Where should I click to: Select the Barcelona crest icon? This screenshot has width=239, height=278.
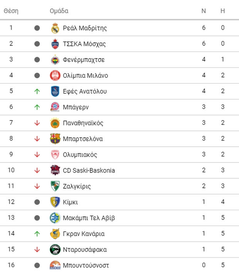55,139
